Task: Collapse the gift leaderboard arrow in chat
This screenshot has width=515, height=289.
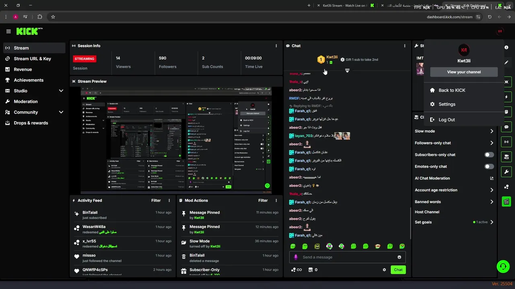Action: [x=347, y=71]
